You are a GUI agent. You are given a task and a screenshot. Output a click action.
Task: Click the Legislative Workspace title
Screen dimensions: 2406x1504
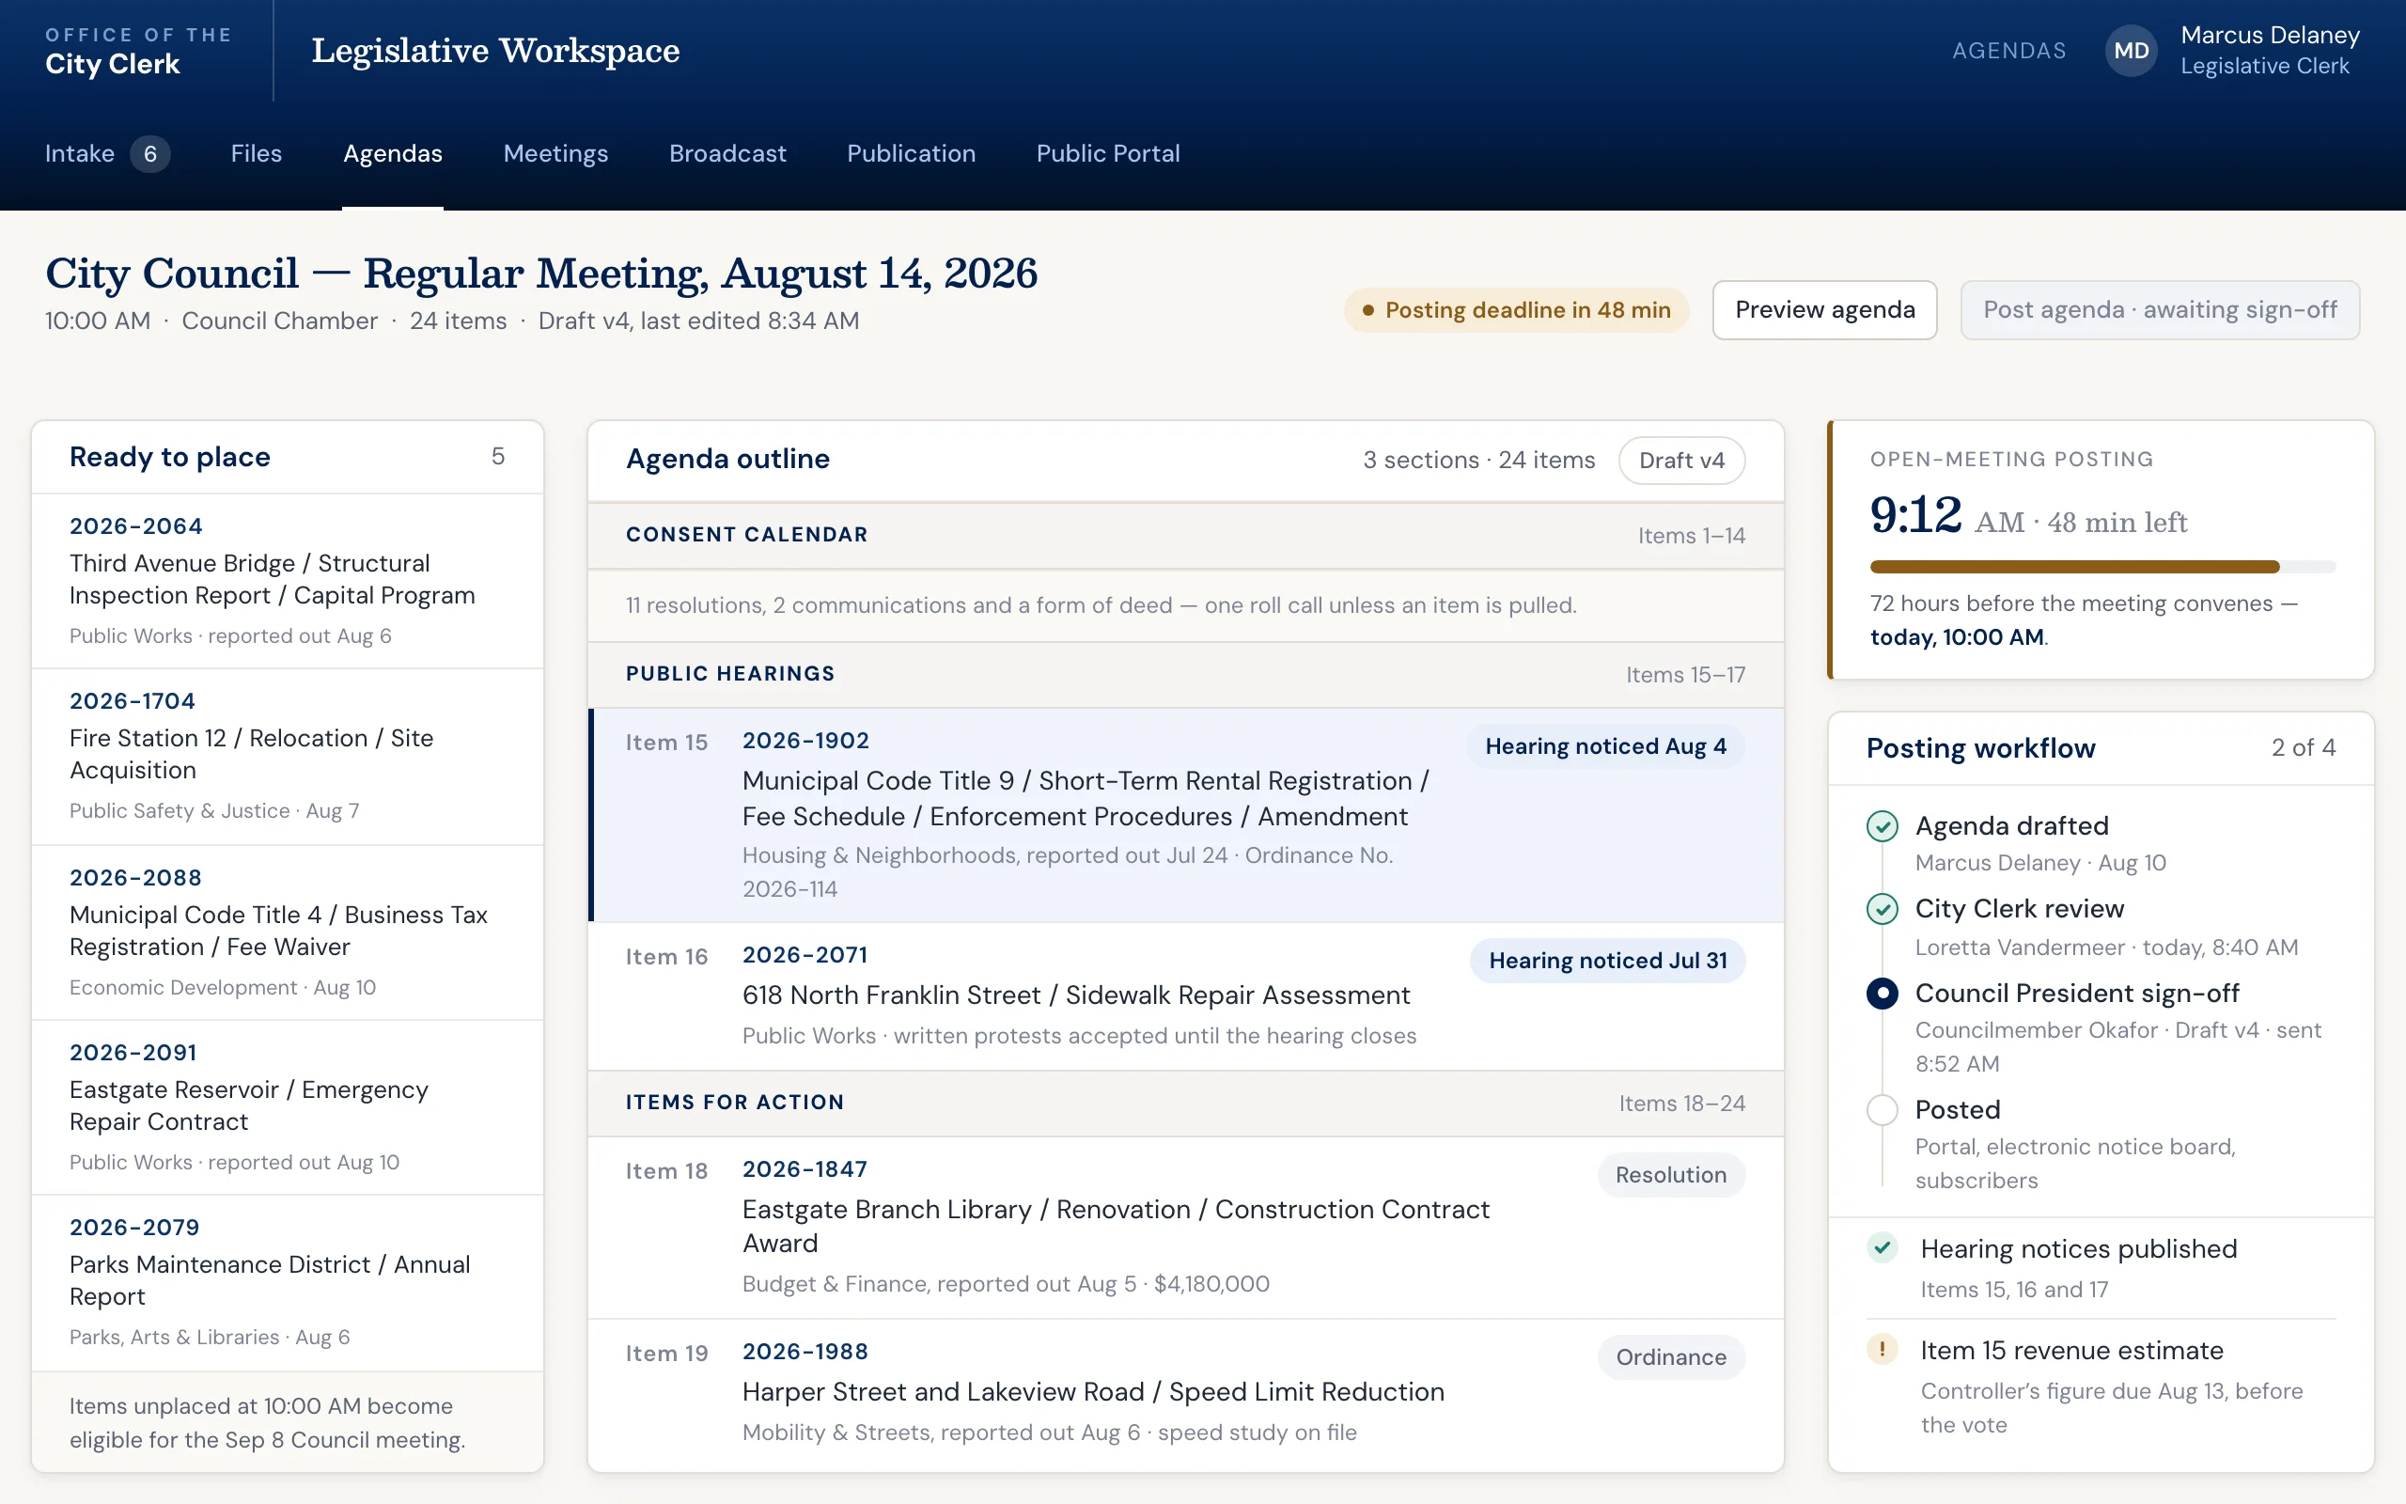[x=495, y=51]
